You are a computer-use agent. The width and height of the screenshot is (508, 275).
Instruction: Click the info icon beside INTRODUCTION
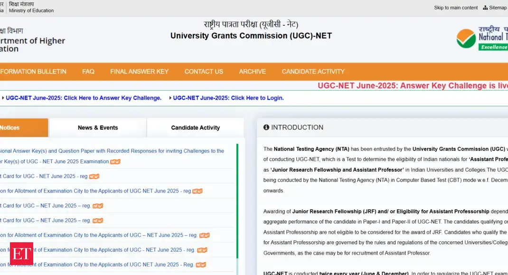pyautogui.click(x=266, y=128)
